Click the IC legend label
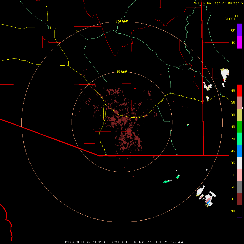This screenshot has width=244, height=244. (x=233, y=175)
